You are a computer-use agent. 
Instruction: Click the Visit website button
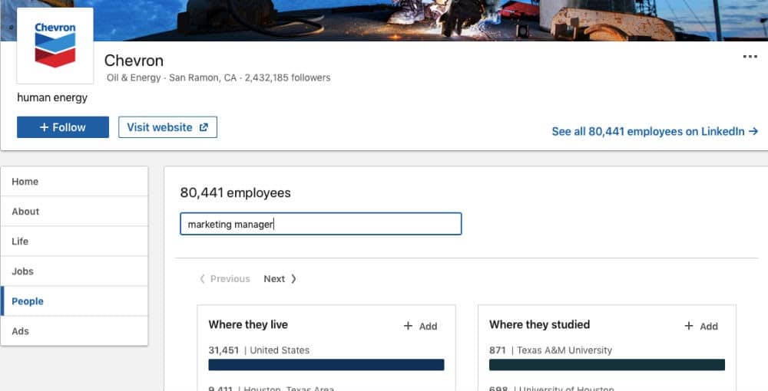pyautogui.click(x=167, y=127)
